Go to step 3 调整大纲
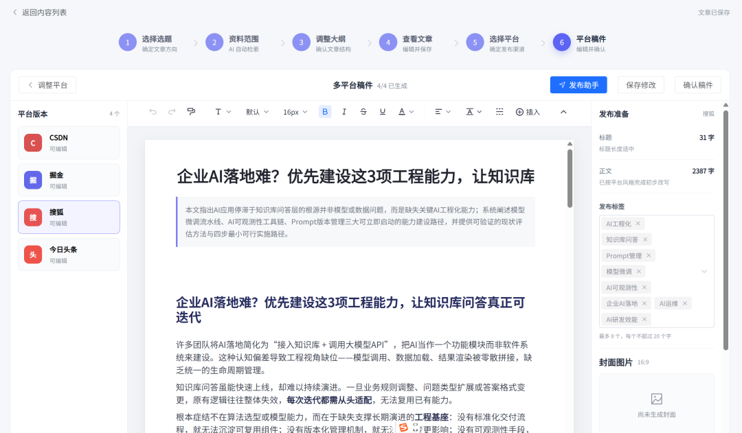This screenshot has height=433, width=742. 322,43
